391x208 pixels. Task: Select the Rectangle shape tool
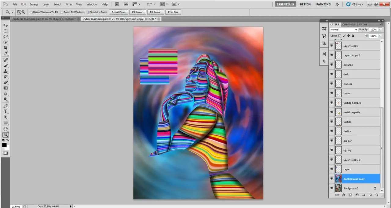[5, 123]
